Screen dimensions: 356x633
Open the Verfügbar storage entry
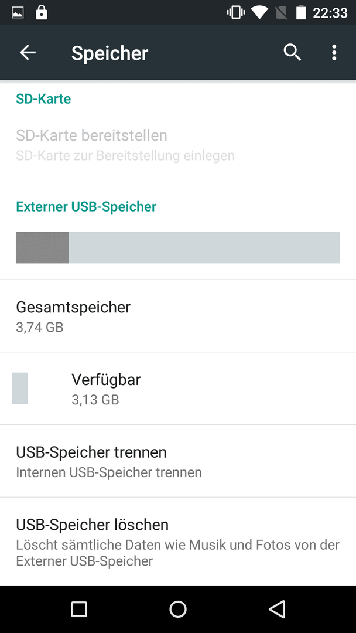coord(178,389)
